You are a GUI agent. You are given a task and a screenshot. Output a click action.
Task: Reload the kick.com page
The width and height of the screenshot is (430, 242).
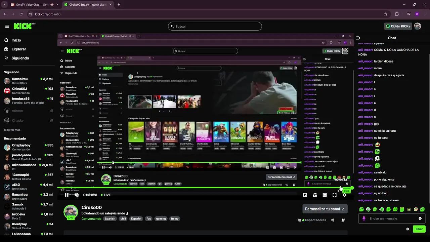(x=21, y=14)
